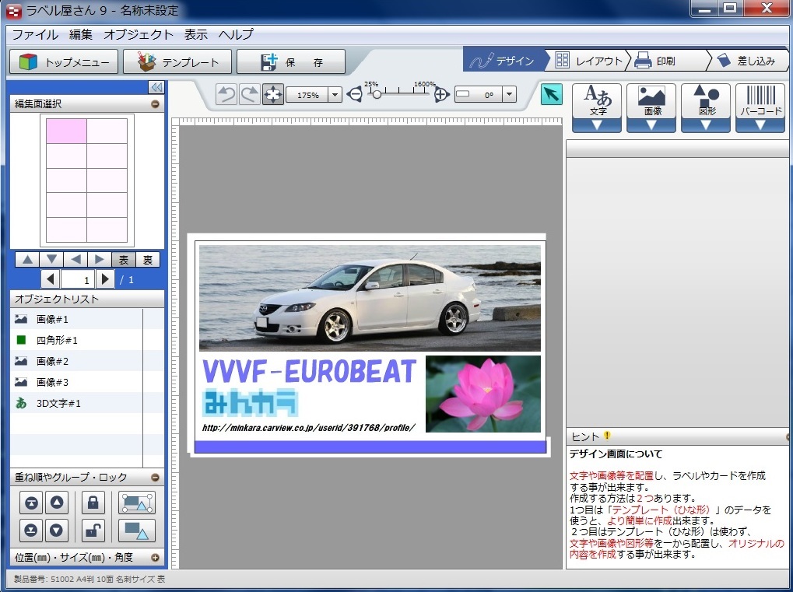Open the ファイル menu

(x=35, y=34)
